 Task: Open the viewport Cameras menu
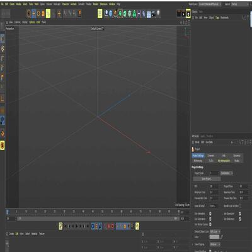[x=18, y=22]
